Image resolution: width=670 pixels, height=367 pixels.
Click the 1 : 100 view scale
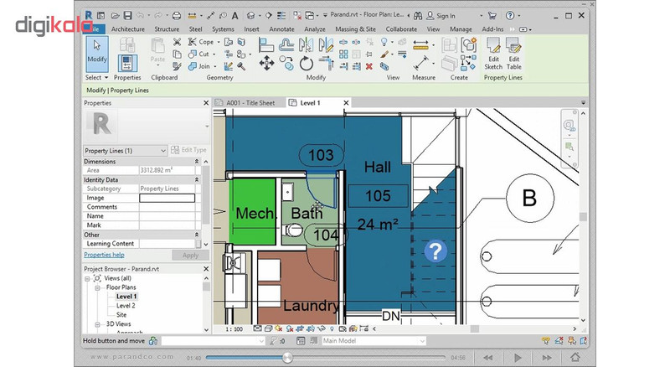point(234,329)
